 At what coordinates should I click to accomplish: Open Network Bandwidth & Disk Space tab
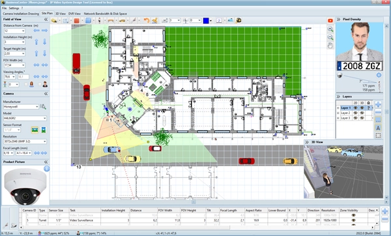[105, 14]
